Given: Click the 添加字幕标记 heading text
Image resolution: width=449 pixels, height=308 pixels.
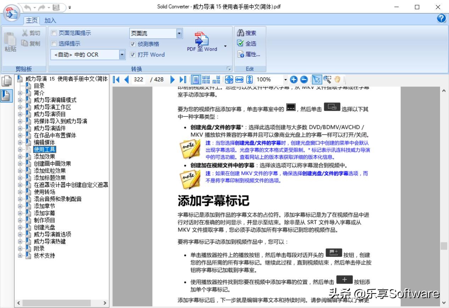Looking at the screenshot, I should coord(213,201).
